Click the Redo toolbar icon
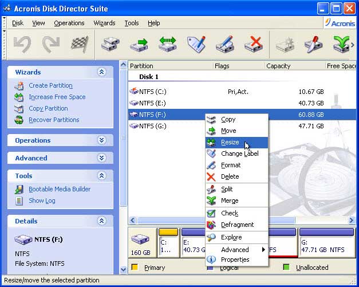Viewport: 359px width, 287px height. tap(51, 44)
